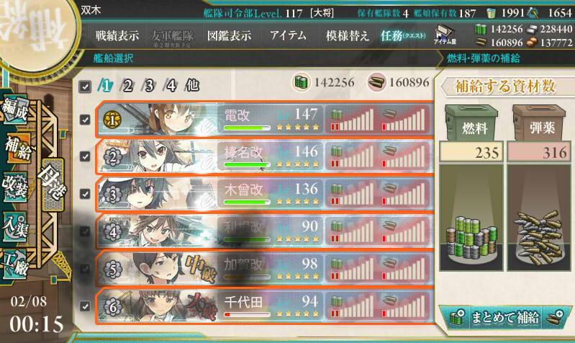575x343 pixels.
Task: Open the 戦績表示 records menu
Action: [117, 35]
